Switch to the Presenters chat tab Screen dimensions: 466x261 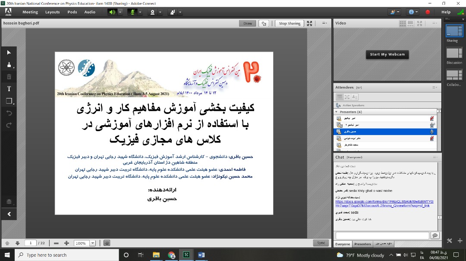pyautogui.click(x=362, y=244)
